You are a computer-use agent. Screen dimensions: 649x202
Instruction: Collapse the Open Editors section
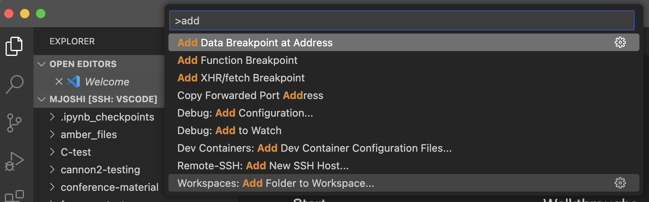click(x=42, y=64)
